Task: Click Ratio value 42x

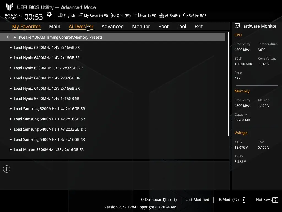Action: [x=237, y=78]
